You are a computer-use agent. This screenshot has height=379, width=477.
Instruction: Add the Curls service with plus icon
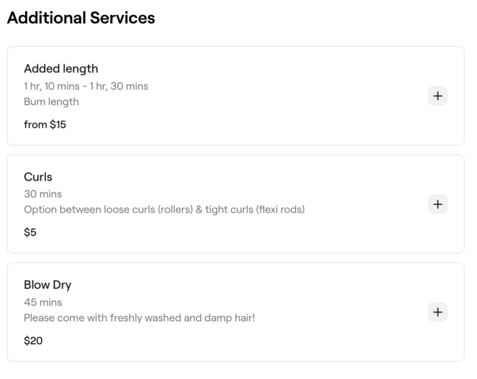(x=438, y=204)
